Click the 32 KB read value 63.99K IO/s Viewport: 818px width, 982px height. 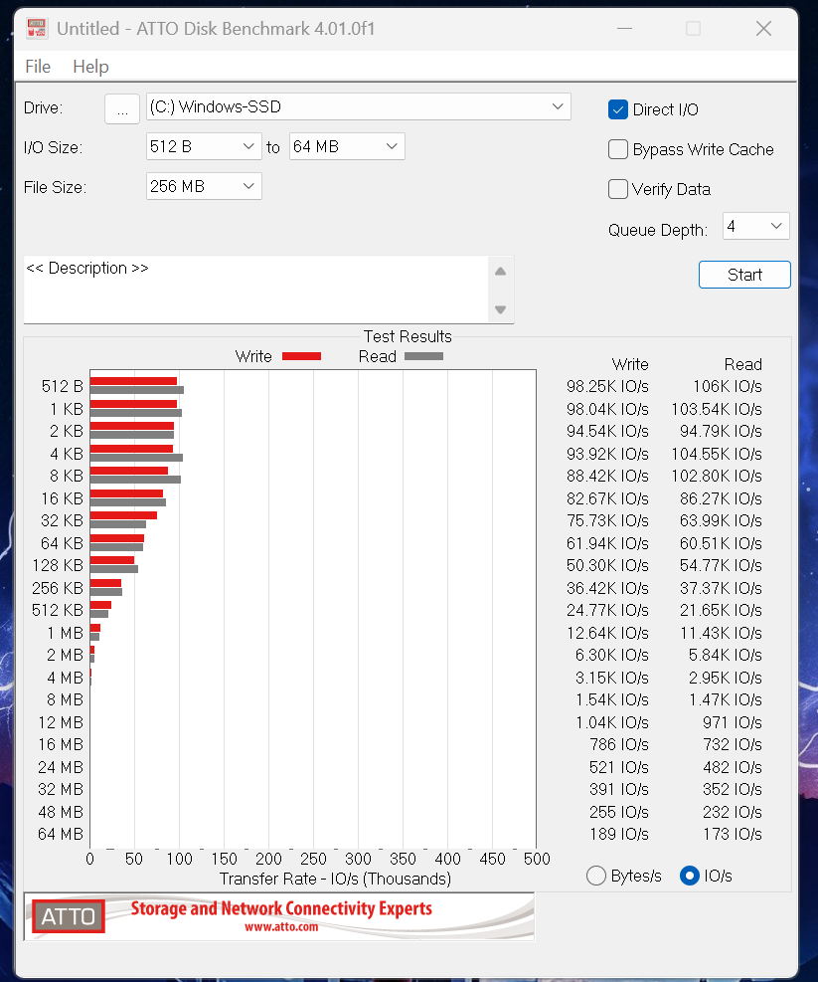(721, 520)
